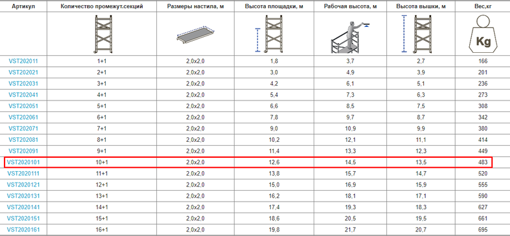Select the weight value 414
The height and width of the screenshot is (236, 510).
pyautogui.click(x=483, y=140)
